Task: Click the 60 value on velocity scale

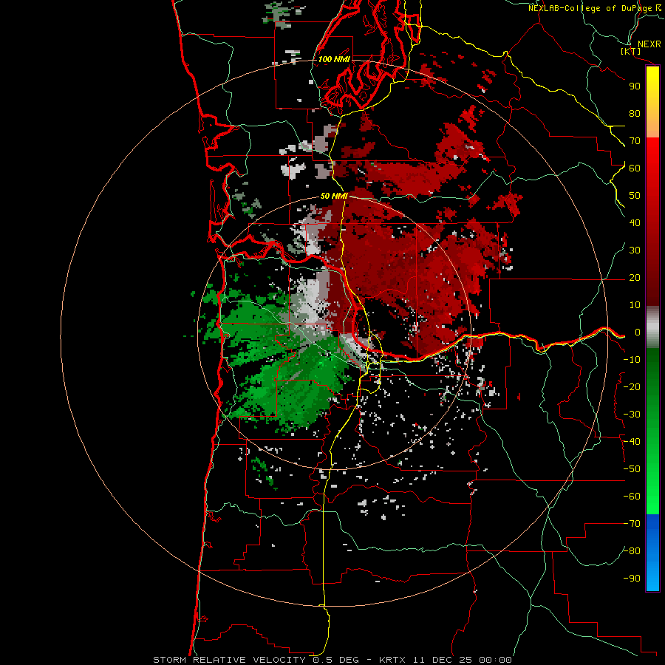Action: point(635,168)
